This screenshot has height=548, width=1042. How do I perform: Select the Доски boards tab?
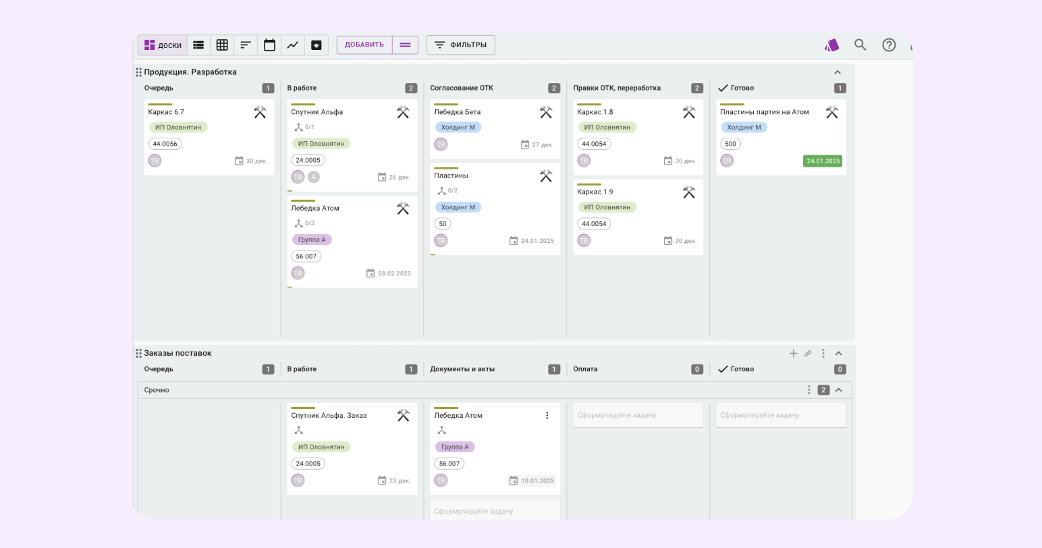click(x=163, y=45)
